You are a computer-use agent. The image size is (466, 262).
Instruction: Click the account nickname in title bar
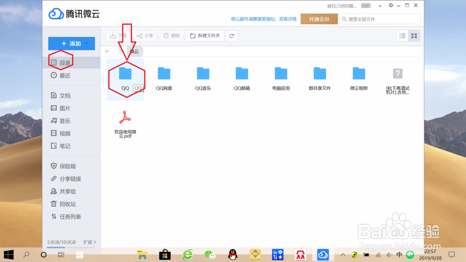pos(342,6)
